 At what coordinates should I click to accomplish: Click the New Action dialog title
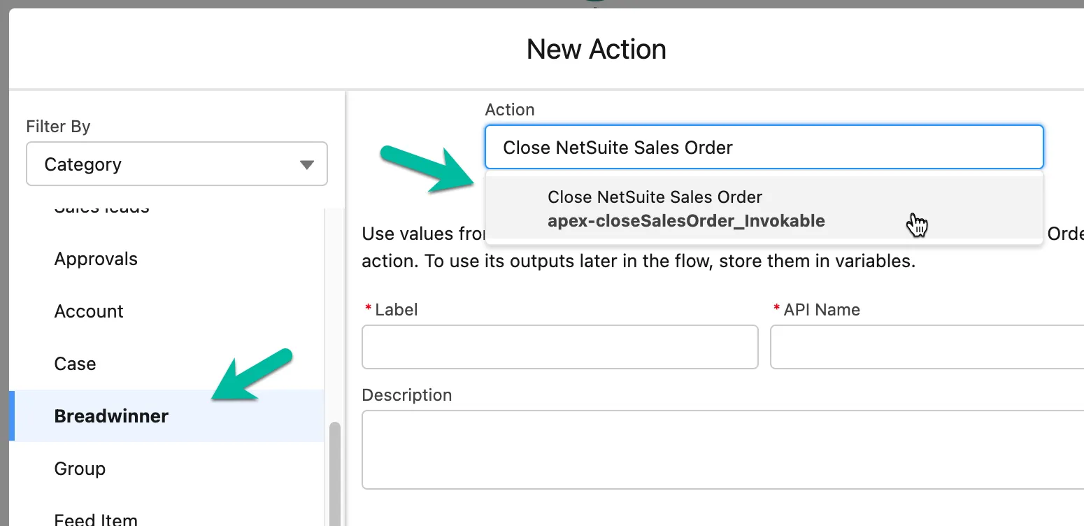(x=596, y=49)
